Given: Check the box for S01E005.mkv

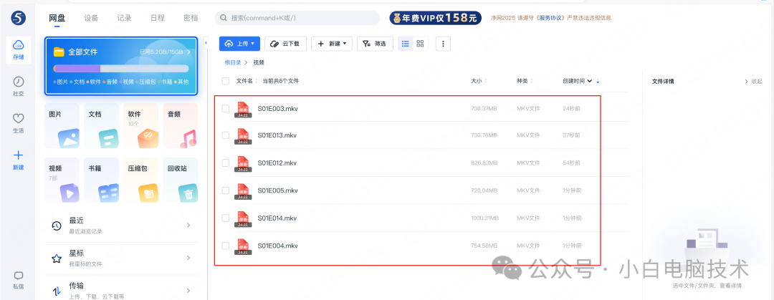Looking at the screenshot, I should pos(226,190).
